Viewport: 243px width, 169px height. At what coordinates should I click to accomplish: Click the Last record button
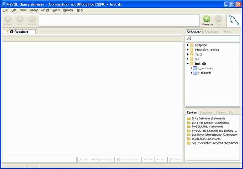coord(161,160)
